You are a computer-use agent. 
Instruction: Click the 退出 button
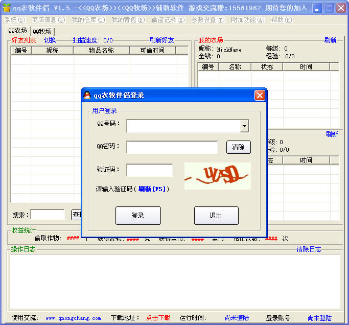(x=216, y=216)
